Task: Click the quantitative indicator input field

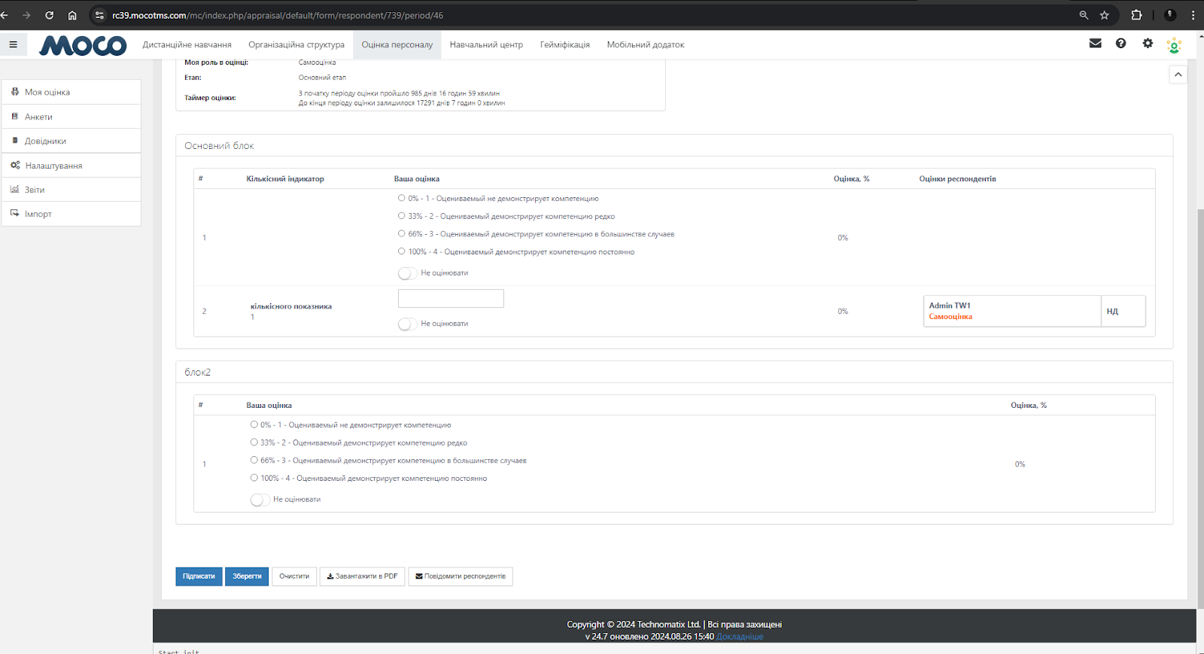Action: (451, 299)
